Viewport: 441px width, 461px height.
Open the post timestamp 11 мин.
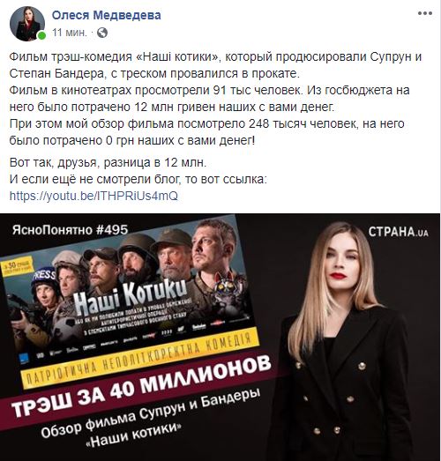point(70,33)
